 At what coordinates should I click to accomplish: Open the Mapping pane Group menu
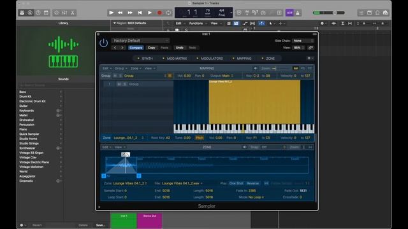pos(121,68)
